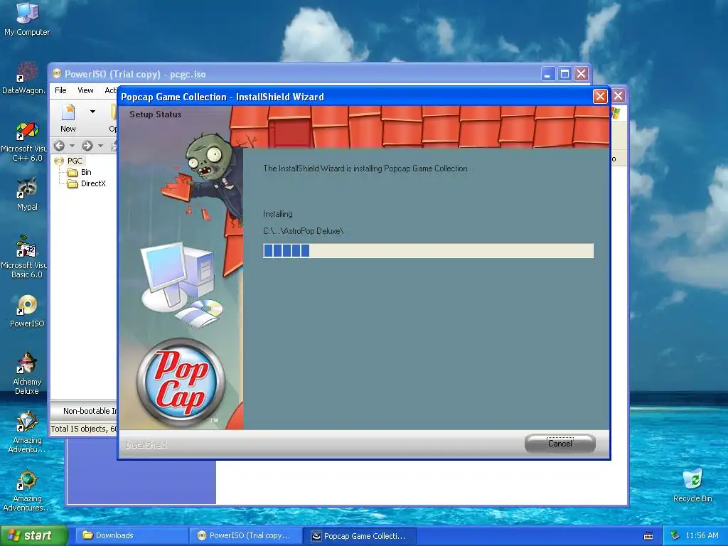Select the DirectX folder in PowerISO tree
The width and height of the screenshot is (728, 546).
[x=93, y=183]
